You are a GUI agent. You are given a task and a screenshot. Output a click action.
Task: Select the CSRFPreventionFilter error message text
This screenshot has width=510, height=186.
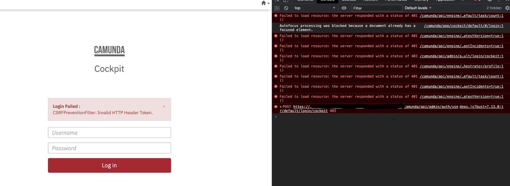103,113
